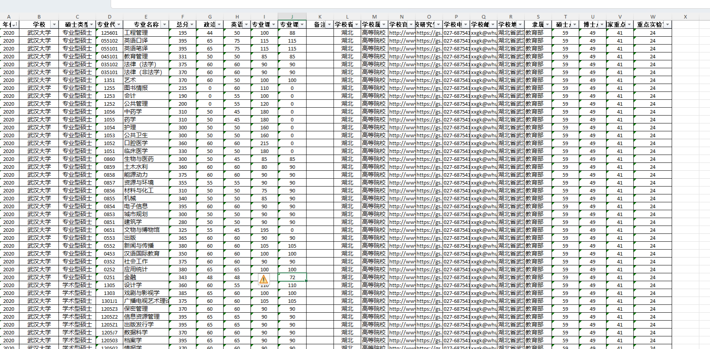Open the 硕士类型 filter dropdown arrow
The height and width of the screenshot is (349, 710).
[x=91, y=24]
